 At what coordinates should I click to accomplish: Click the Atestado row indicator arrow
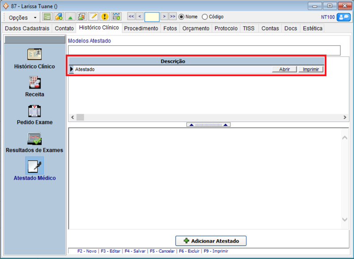click(x=72, y=69)
